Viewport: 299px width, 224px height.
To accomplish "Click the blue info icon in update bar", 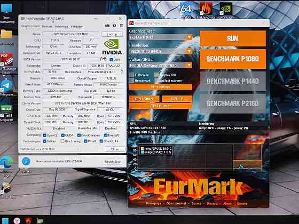I will (26, 161).
